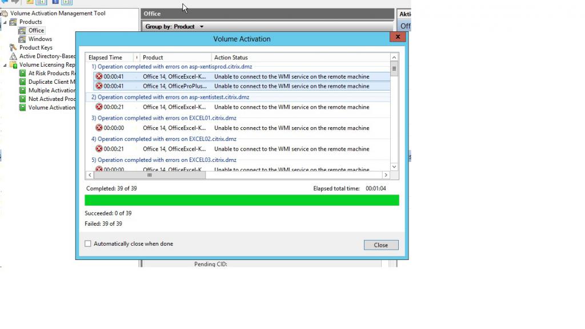Click the Products node icon in tree

(14, 22)
